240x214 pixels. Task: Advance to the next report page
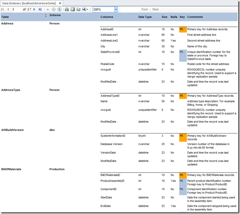[34, 9]
